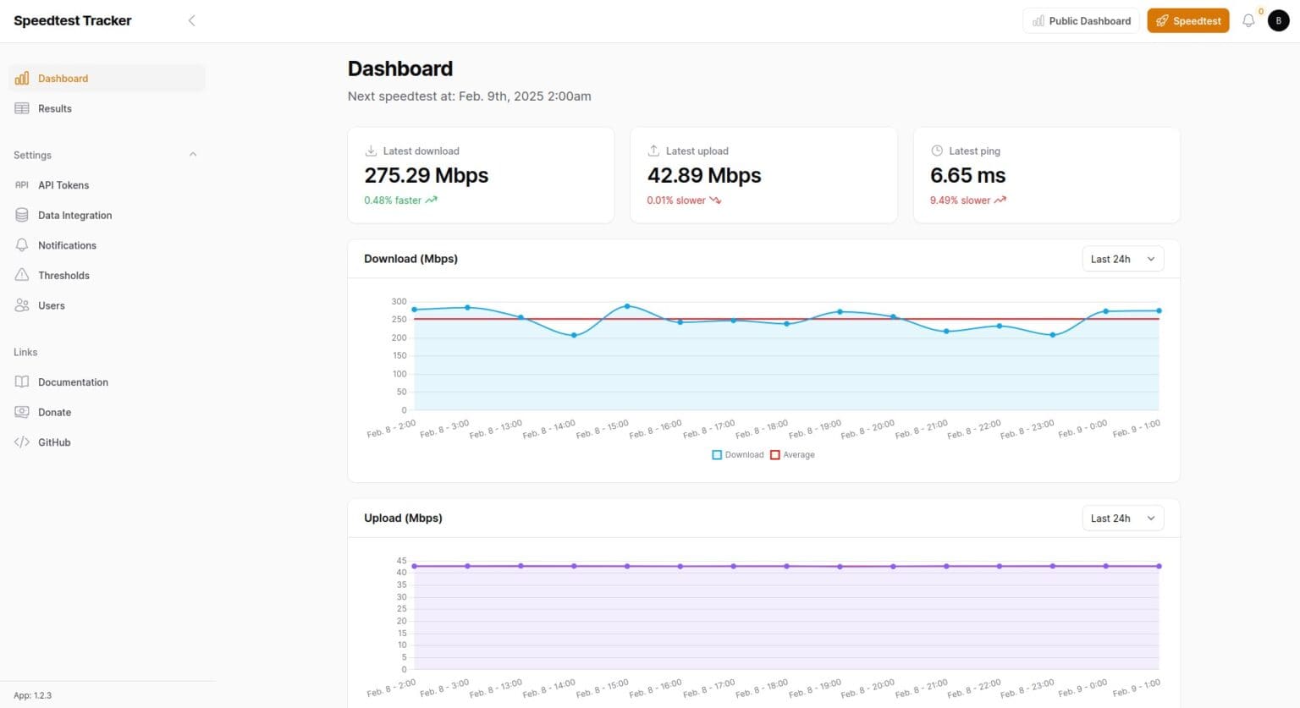Click the Thresholds warning triangle icon
Viewport: 1300px width, 708px height.
21,275
